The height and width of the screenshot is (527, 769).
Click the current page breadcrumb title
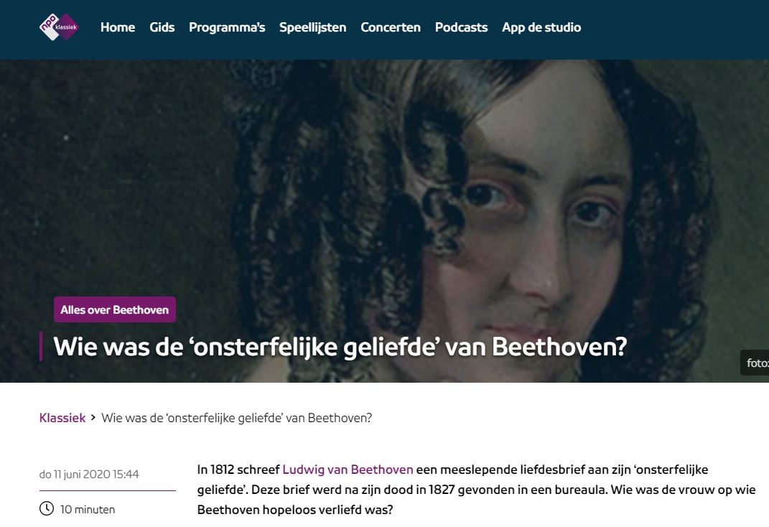click(x=236, y=418)
